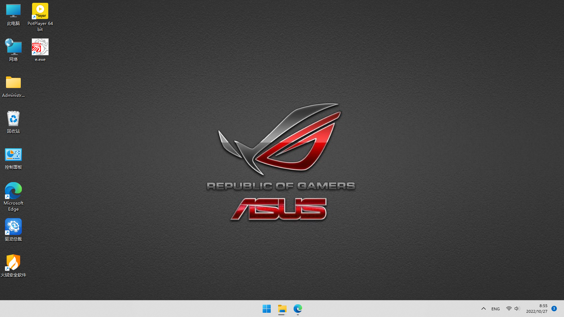
Task: Open the Windows Start menu
Action: (x=266, y=309)
